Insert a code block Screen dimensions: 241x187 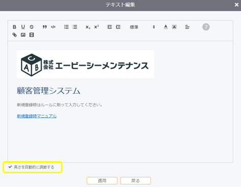pos(53,27)
